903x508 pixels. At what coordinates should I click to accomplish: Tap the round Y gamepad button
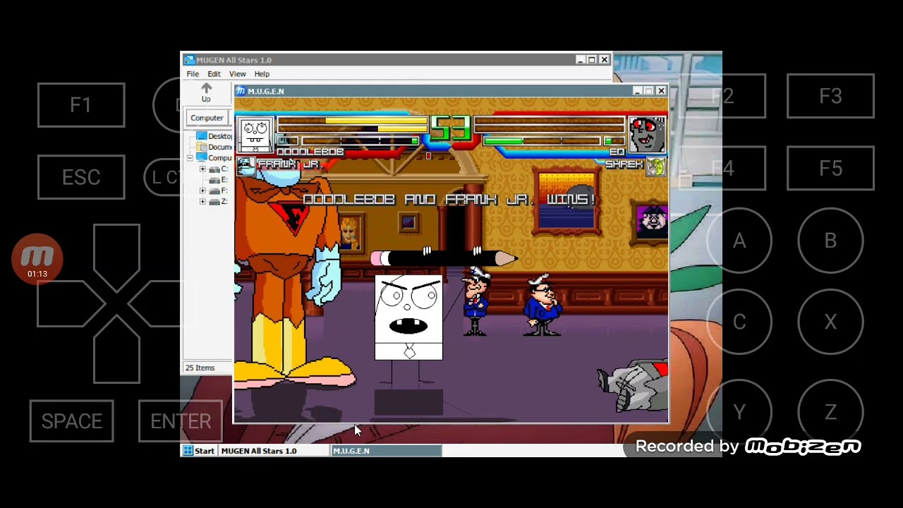[x=739, y=412]
